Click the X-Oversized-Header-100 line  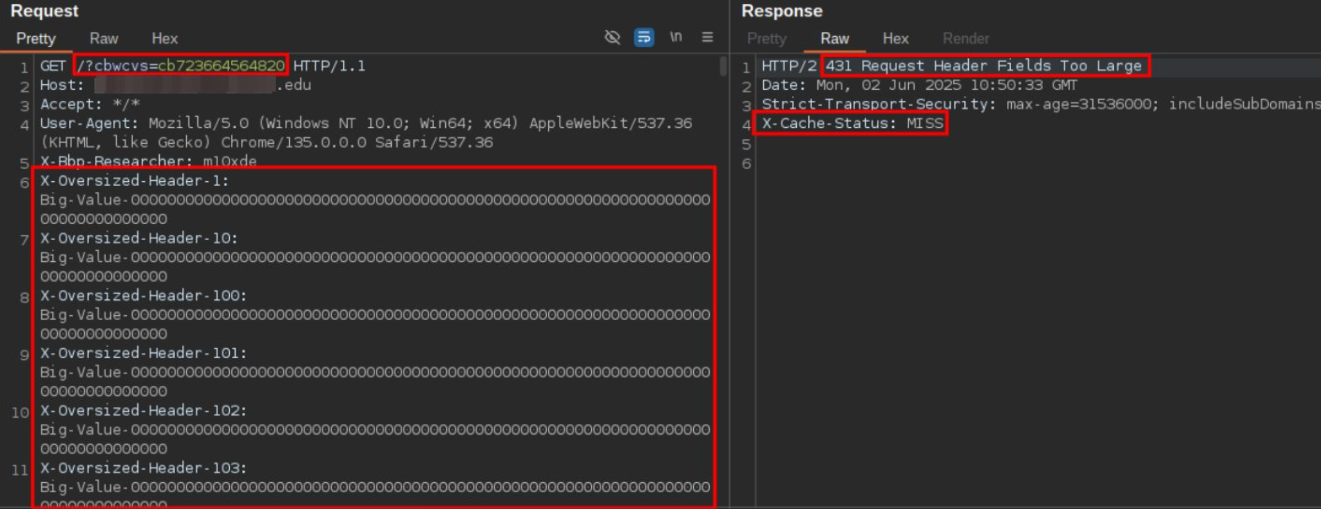tap(143, 296)
